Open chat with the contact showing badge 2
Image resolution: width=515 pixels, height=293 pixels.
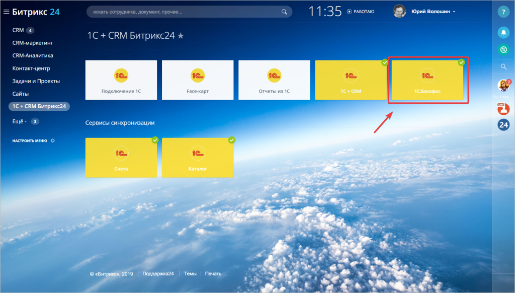click(503, 86)
